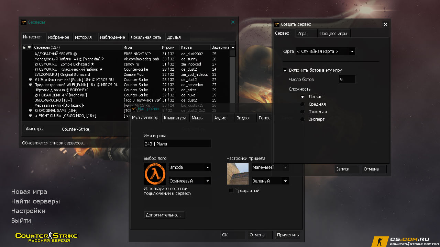
Task: Click Отмена in the settings window
Action: point(260,235)
